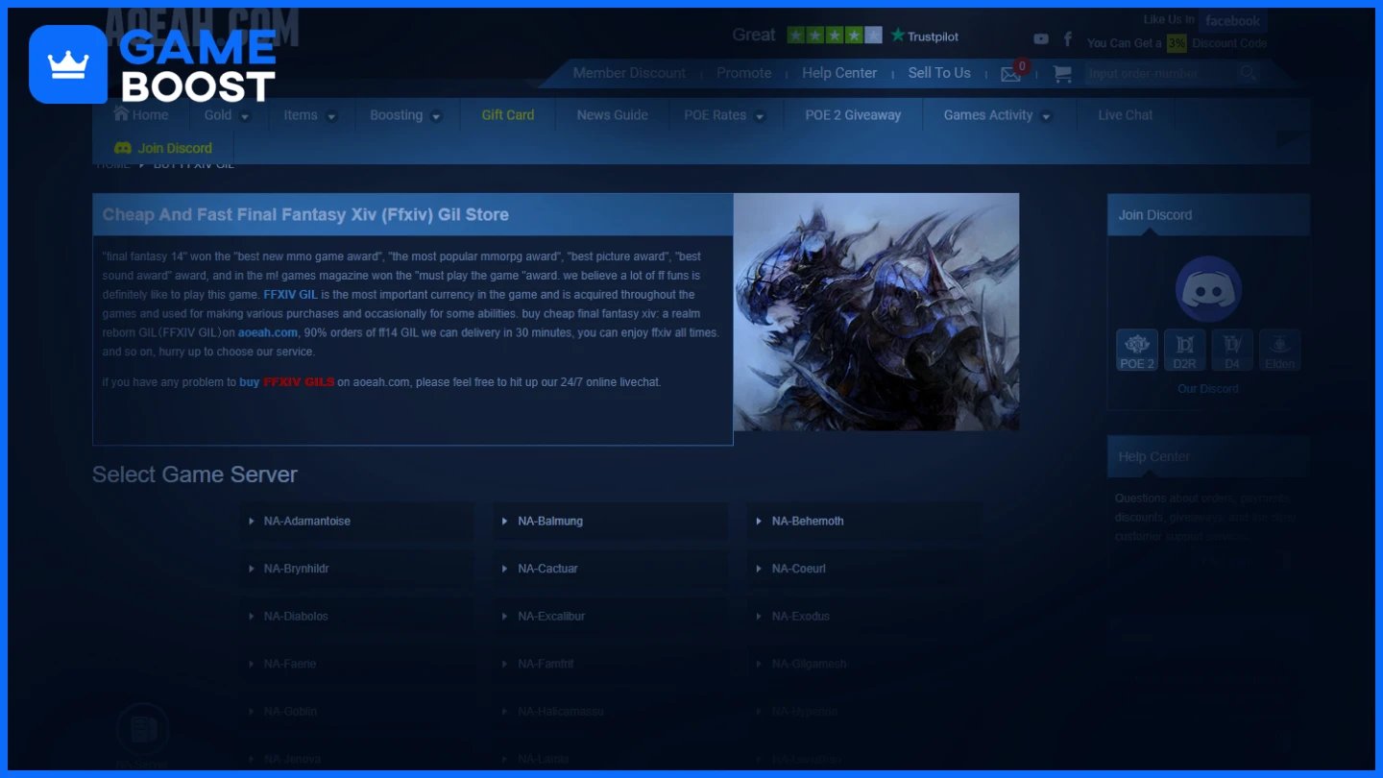The image size is (1383, 778).
Task: Select the Elden Discord icon
Action: pos(1279,351)
